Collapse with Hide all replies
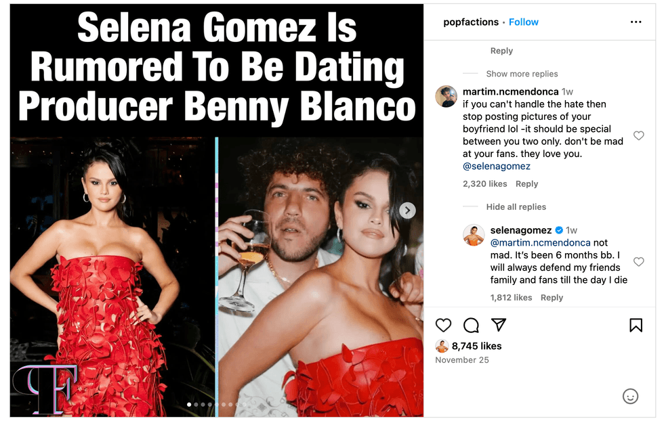The width and height of the screenshot is (664, 423). coord(516,207)
